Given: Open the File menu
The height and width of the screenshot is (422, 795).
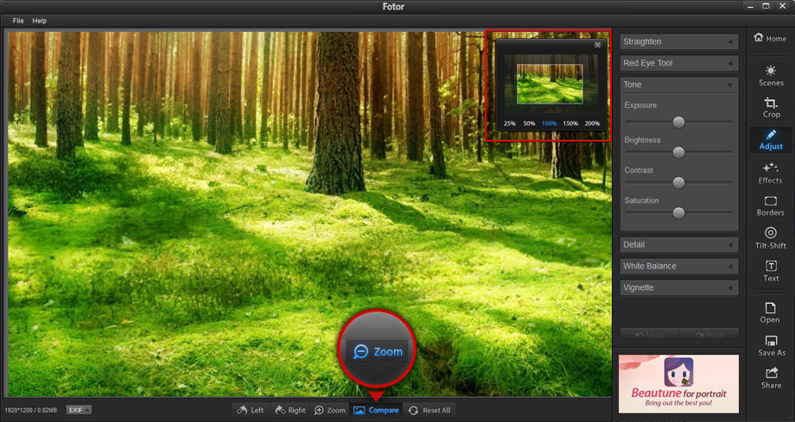Looking at the screenshot, I should tap(18, 21).
